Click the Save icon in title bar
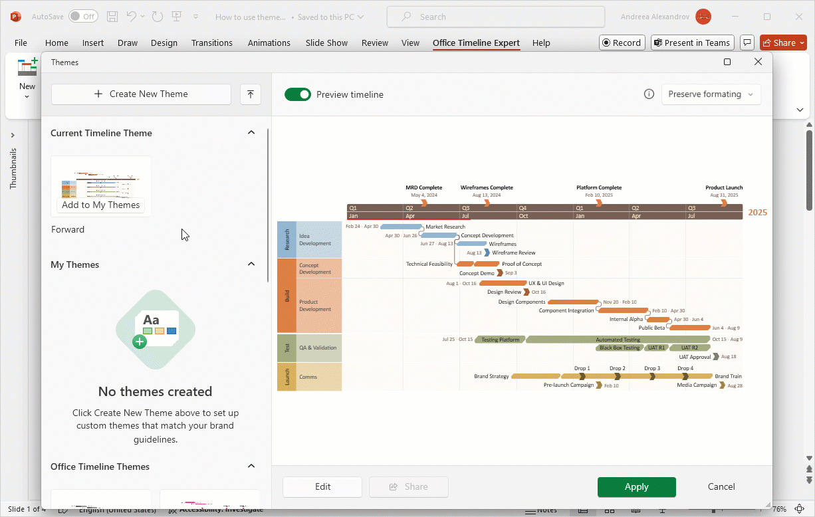Screen dimensions: 815x517 pos(112,17)
